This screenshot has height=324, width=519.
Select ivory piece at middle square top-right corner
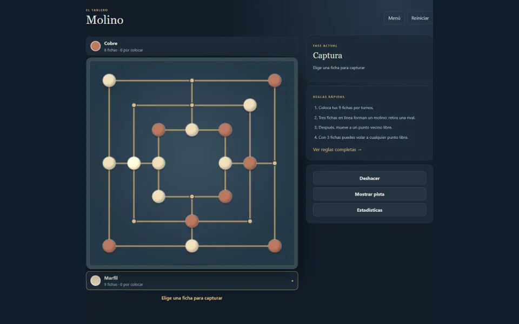(250, 105)
